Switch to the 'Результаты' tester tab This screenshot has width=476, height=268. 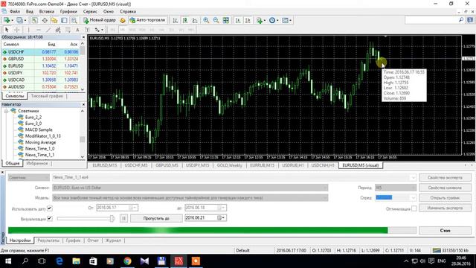pos(48,240)
